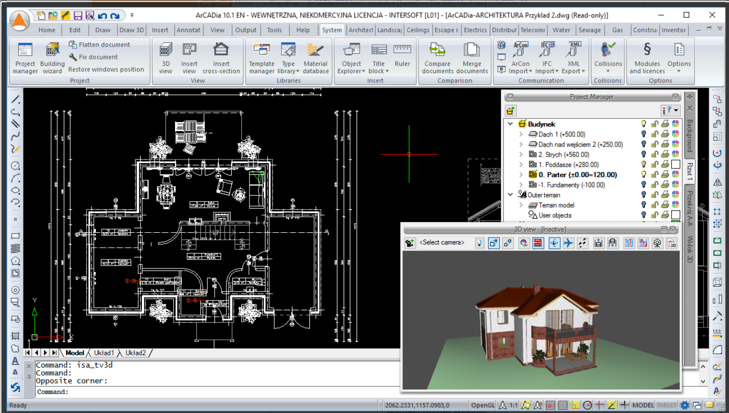This screenshot has width=729, height=413.
Task: Launch the Building wizard
Action: pyautogui.click(x=52, y=58)
